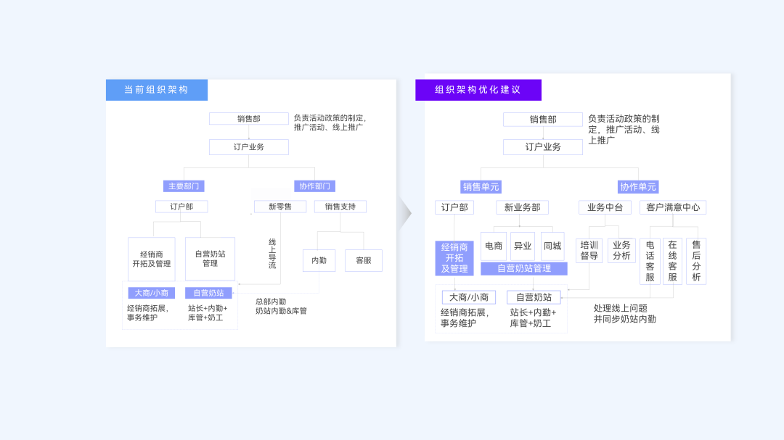Select the 新业务部 node in right chart
This screenshot has height=440, width=784.
pos(523,207)
